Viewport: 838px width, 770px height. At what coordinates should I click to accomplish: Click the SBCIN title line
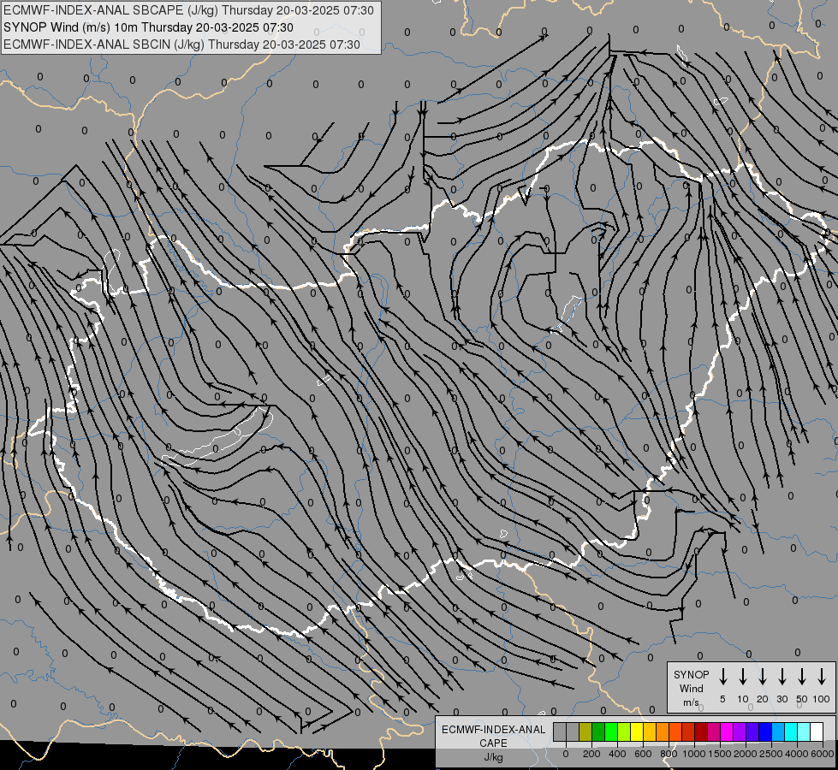pos(181,44)
